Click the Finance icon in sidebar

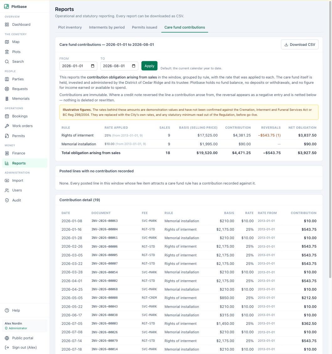click(x=7, y=153)
